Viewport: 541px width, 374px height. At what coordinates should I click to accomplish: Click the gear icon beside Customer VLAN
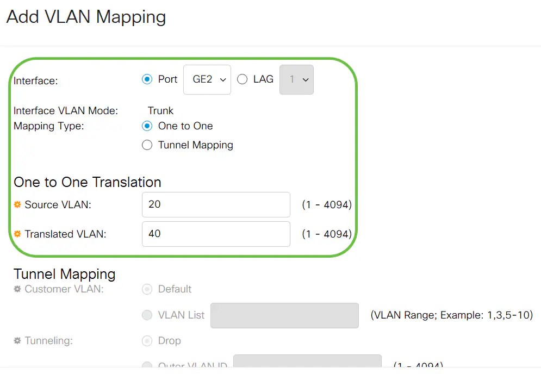[17, 289]
